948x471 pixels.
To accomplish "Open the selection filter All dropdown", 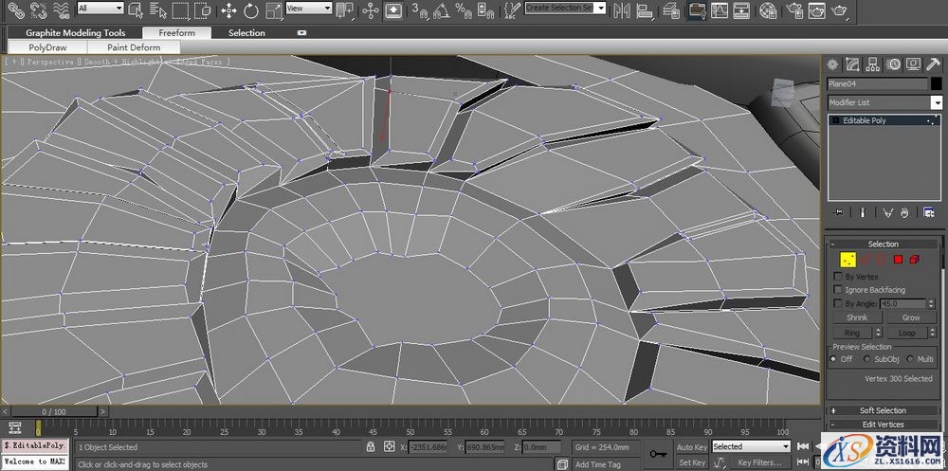I will pos(100,9).
